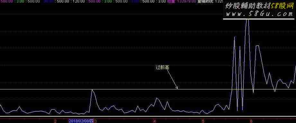The image size is (296, 123).
Task: Select month marker 6 on time axis
Action: click(x=251, y=121)
